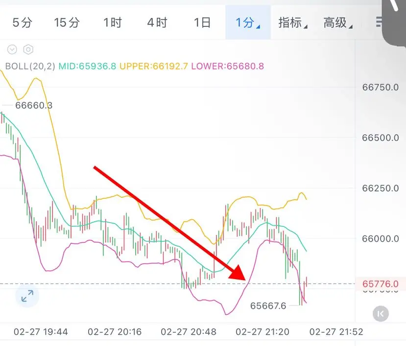Click the MID:65936.8 value
This screenshot has height=346, width=406.
(87, 66)
